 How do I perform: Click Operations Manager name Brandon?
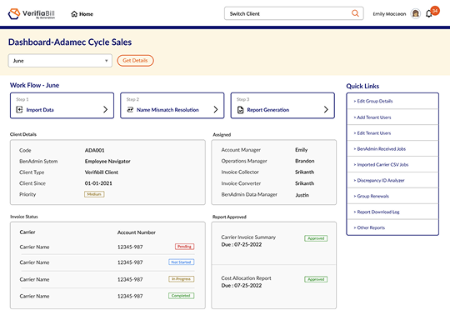point(304,161)
